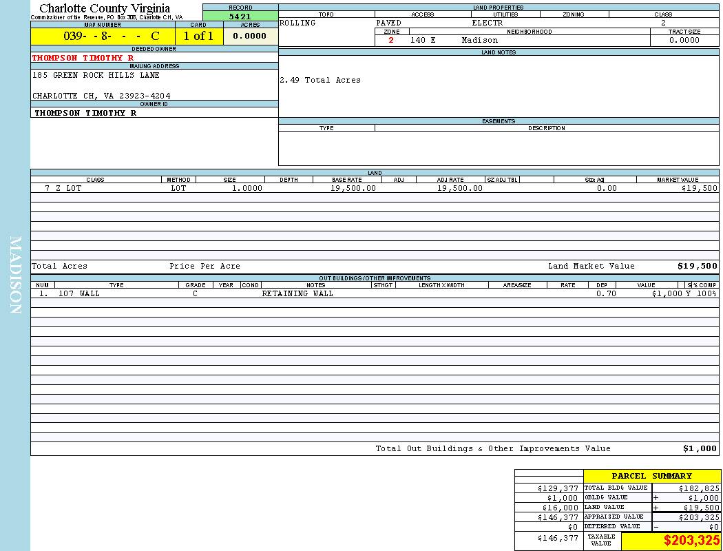This screenshot has height=551, width=723.
Task: Click the yellow PARCEL SUMMARY header
Action: 651,476
